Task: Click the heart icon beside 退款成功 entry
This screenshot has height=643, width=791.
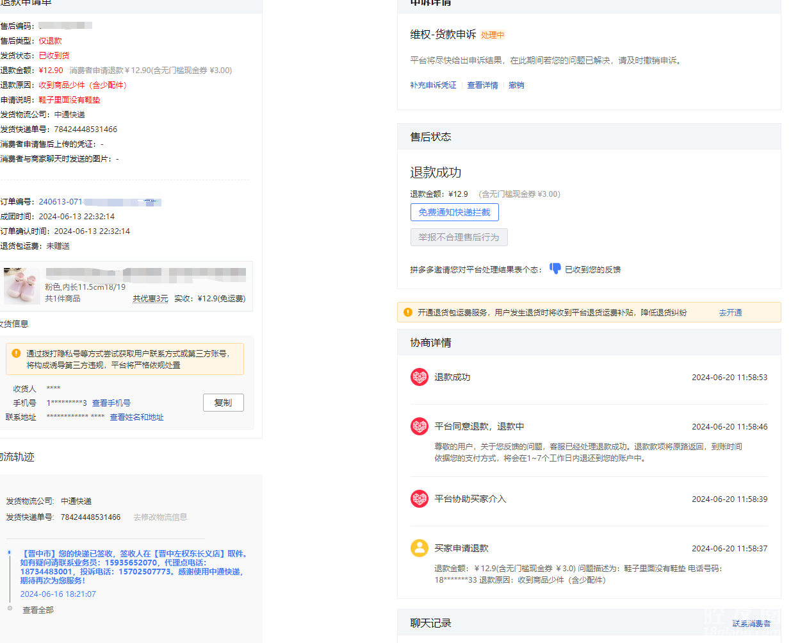Action: click(420, 377)
